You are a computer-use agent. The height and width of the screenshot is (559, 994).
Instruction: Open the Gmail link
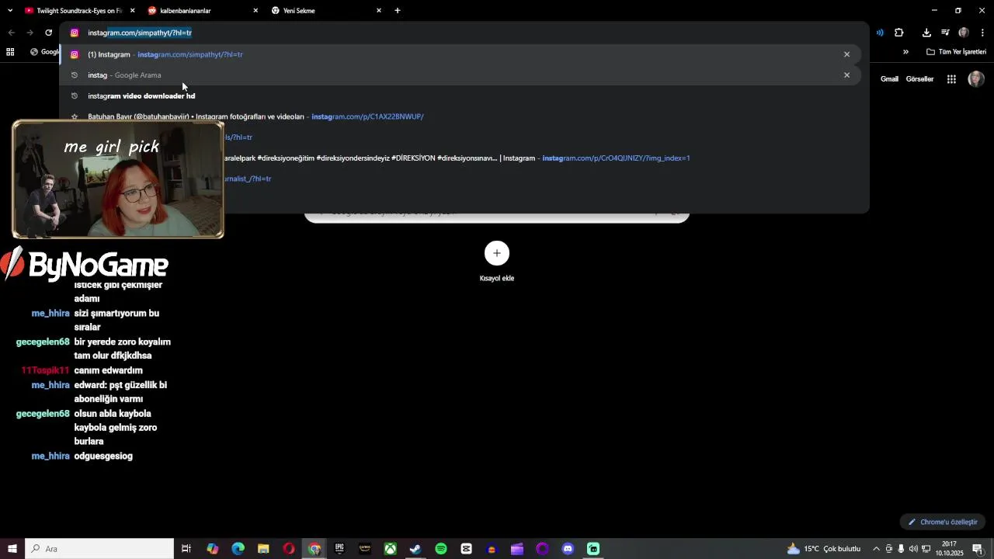[889, 79]
